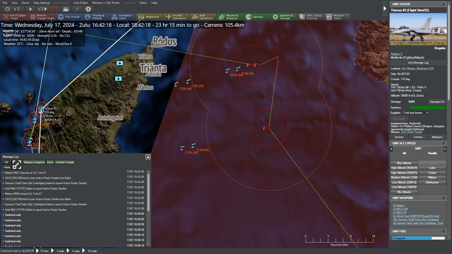Click the 2x Meteor weapon link
The width and height of the screenshot is (452, 254).
(x=399, y=205)
